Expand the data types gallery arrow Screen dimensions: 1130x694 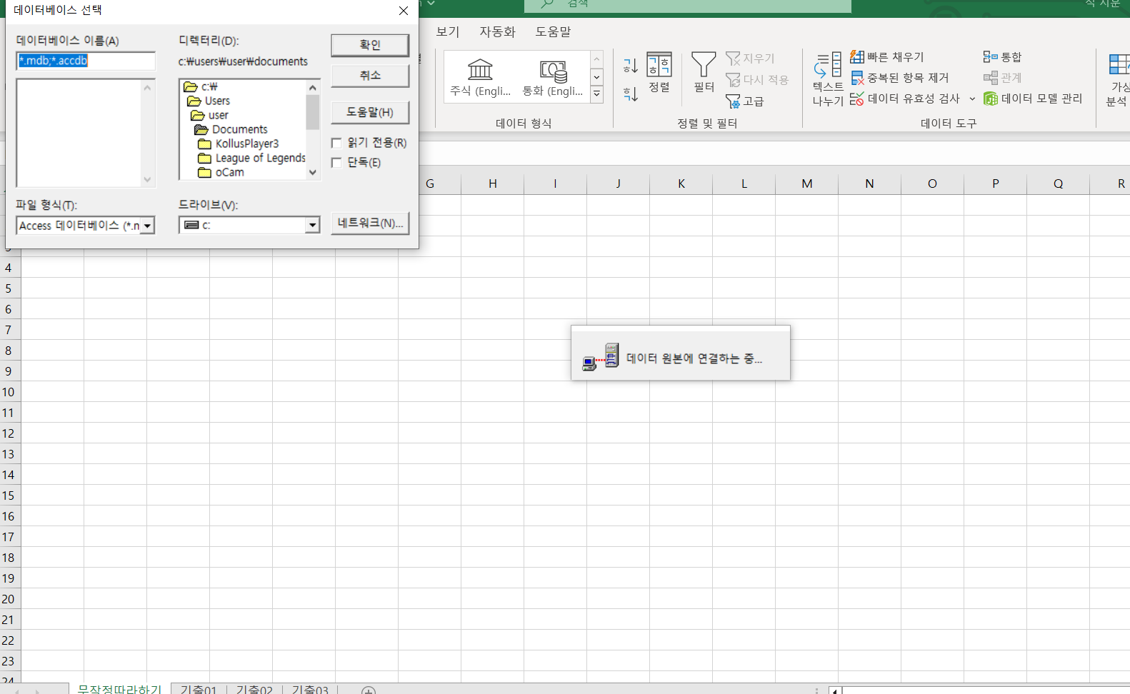tap(597, 94)
